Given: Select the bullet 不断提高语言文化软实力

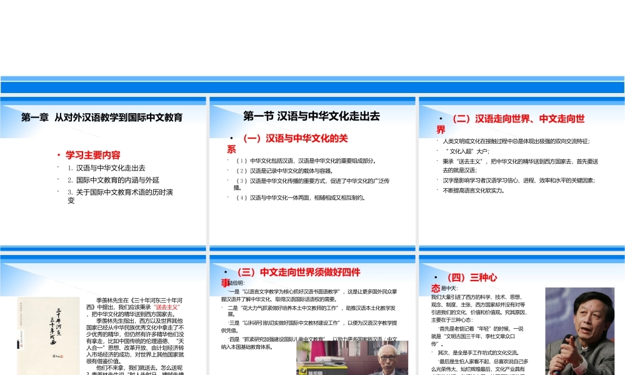Looking at the screenshot, I should click(x=474, y=191).
